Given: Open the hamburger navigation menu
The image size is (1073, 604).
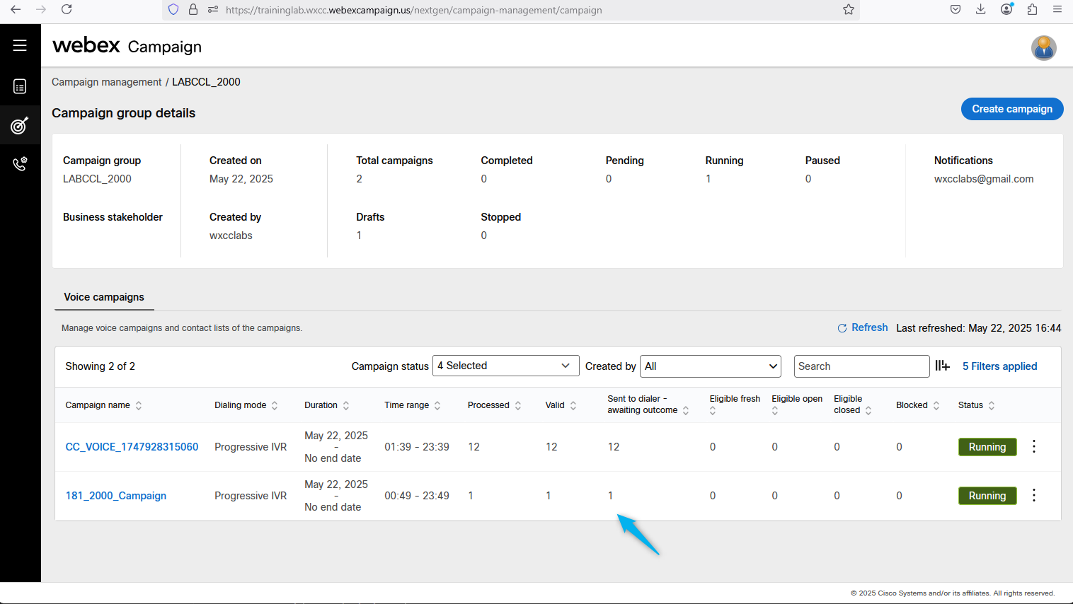Looking at the screenshot, I should pyautogui.click(x=20, y=45).
